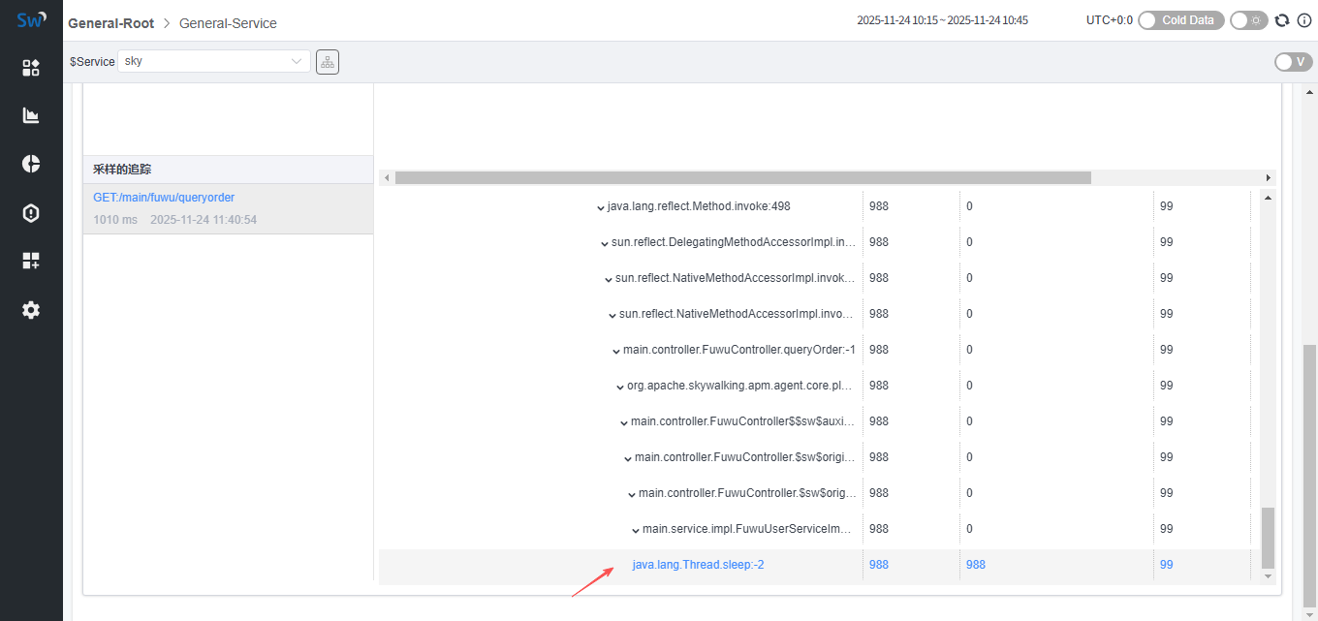
Task: Click the refresh icon in top bar
Action: 1282,20
